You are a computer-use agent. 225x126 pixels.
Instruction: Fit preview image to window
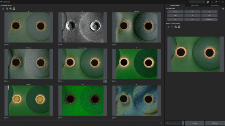click(x=179, y=27)
